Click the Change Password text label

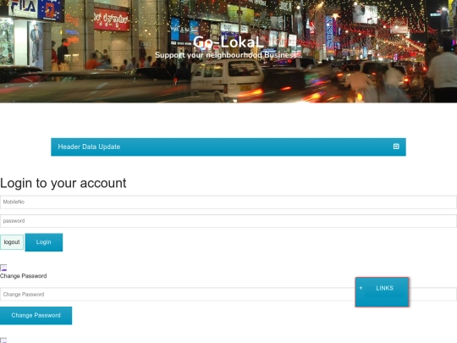coord(24,276)
